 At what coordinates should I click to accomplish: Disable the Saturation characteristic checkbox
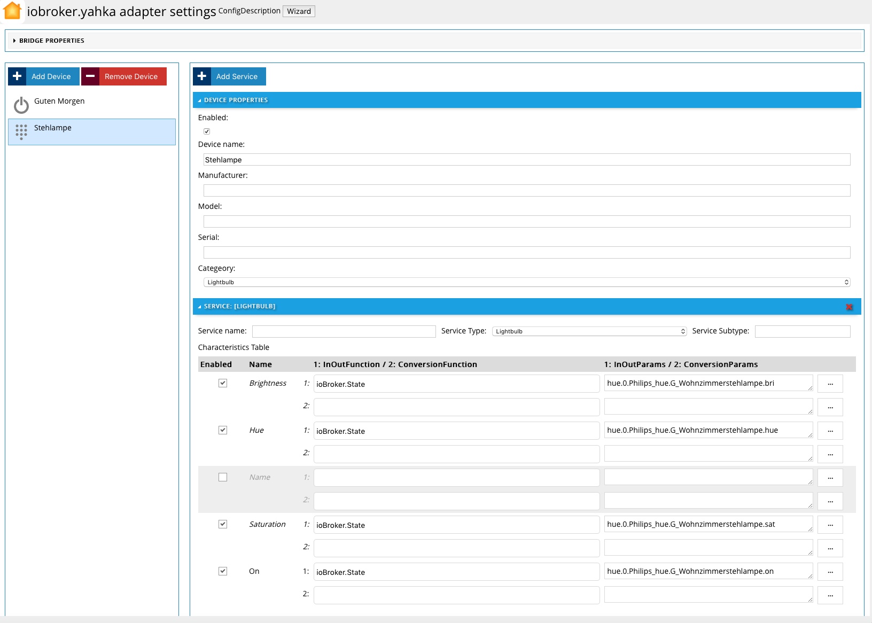(223, 524)
